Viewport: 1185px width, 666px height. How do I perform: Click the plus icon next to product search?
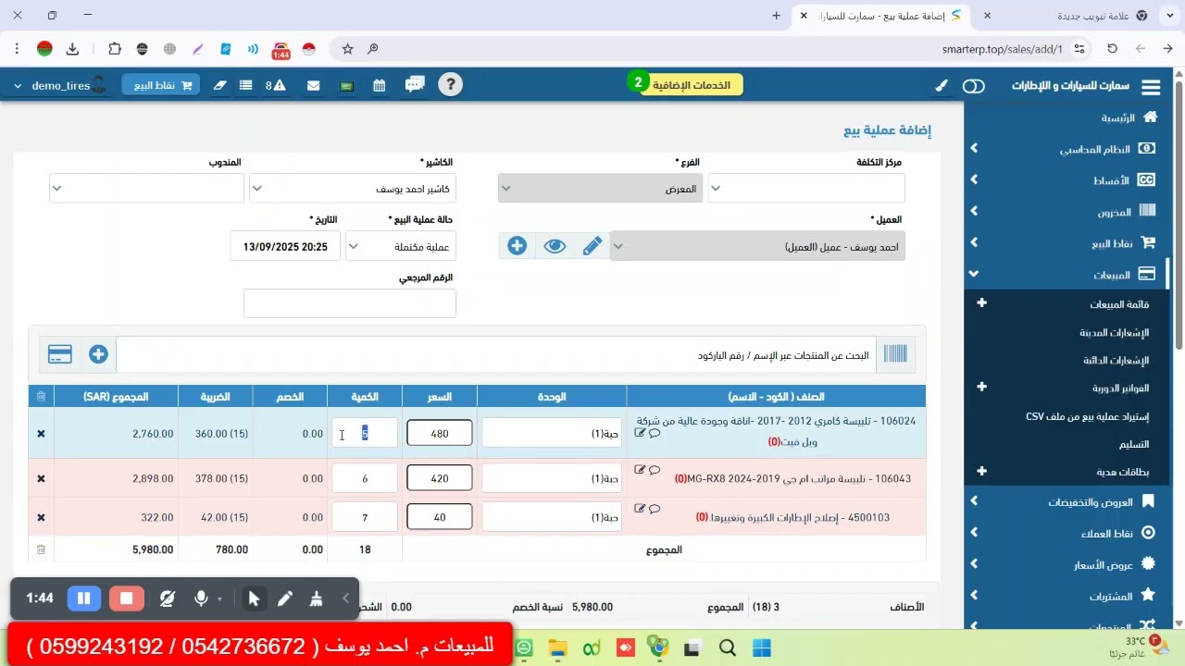(x=98, y=354)
